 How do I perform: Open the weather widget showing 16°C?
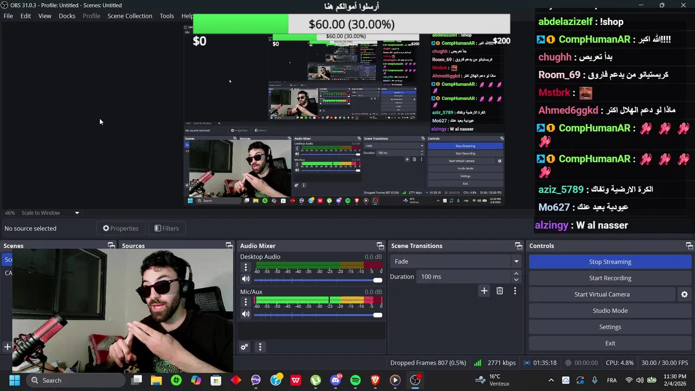click(x=492, y=380)
